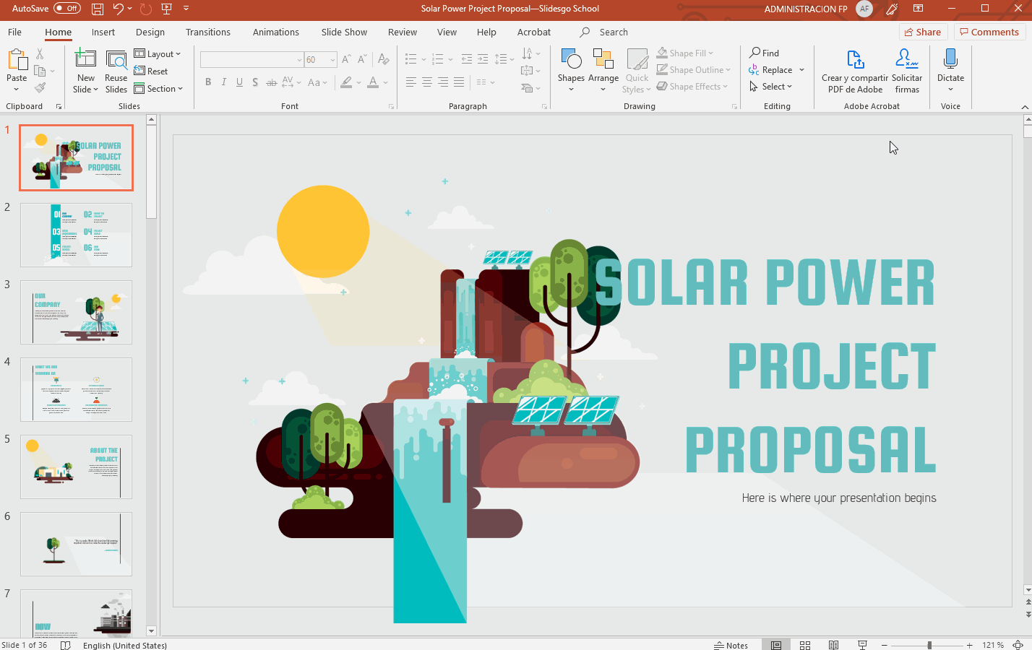Toggle the AutoSave switch
1032x650 pixels.
coord(67,9)
